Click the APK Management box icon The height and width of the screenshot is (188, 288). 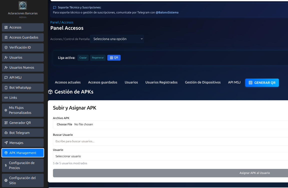coord(6,153)
